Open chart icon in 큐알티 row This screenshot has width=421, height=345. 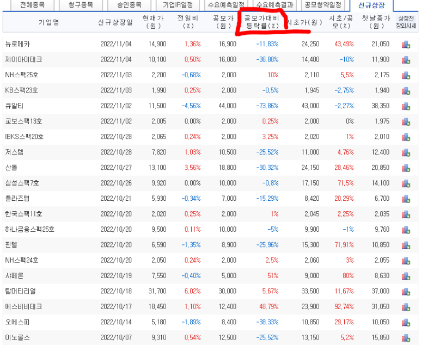(406, 107)
